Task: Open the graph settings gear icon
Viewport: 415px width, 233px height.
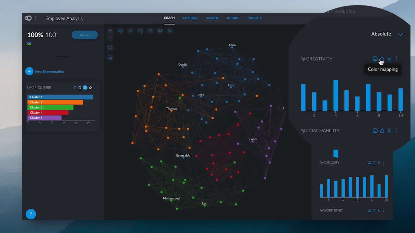Action: pos(121,31)
